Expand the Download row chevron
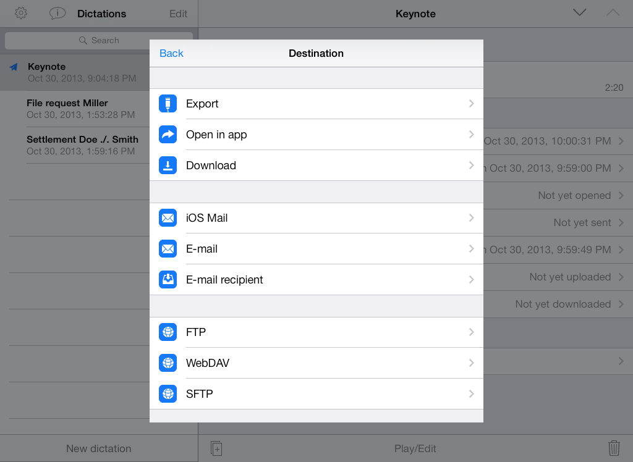This screenshot has height=462, width=633. 471,166
